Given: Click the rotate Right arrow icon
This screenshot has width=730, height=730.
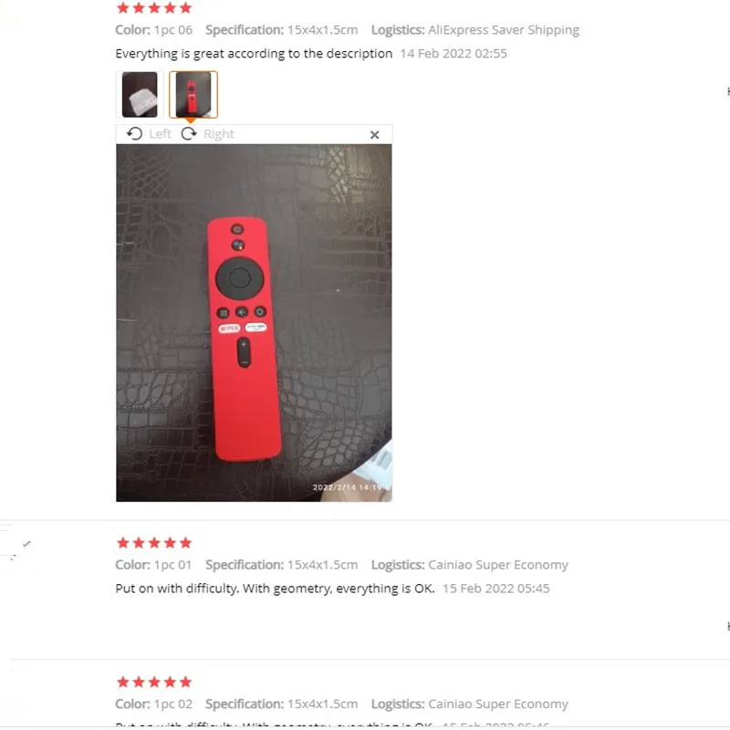Looking at the screenshot, I should point(189,134).
